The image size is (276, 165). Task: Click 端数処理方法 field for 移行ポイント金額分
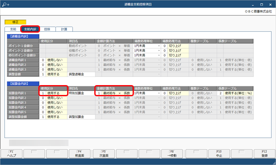175,55
